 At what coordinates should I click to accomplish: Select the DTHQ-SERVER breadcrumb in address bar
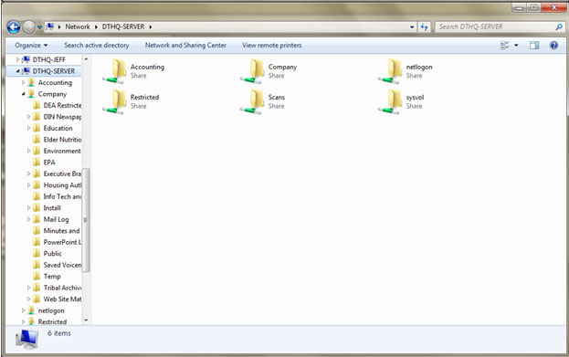point(123,26)
